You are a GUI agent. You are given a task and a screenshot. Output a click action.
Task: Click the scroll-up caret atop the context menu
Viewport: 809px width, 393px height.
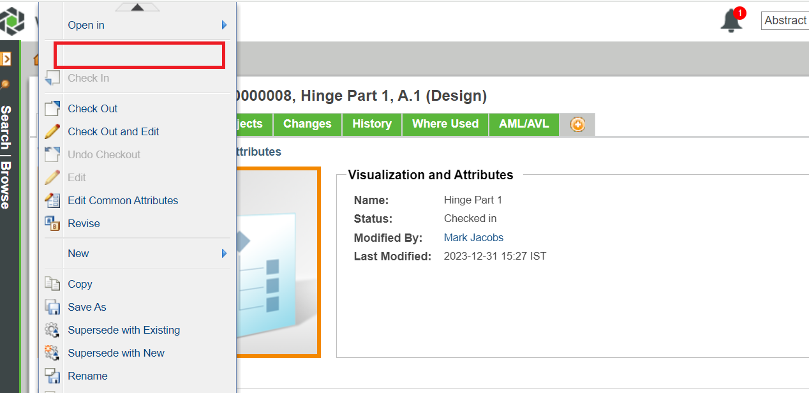coord(137,5)
